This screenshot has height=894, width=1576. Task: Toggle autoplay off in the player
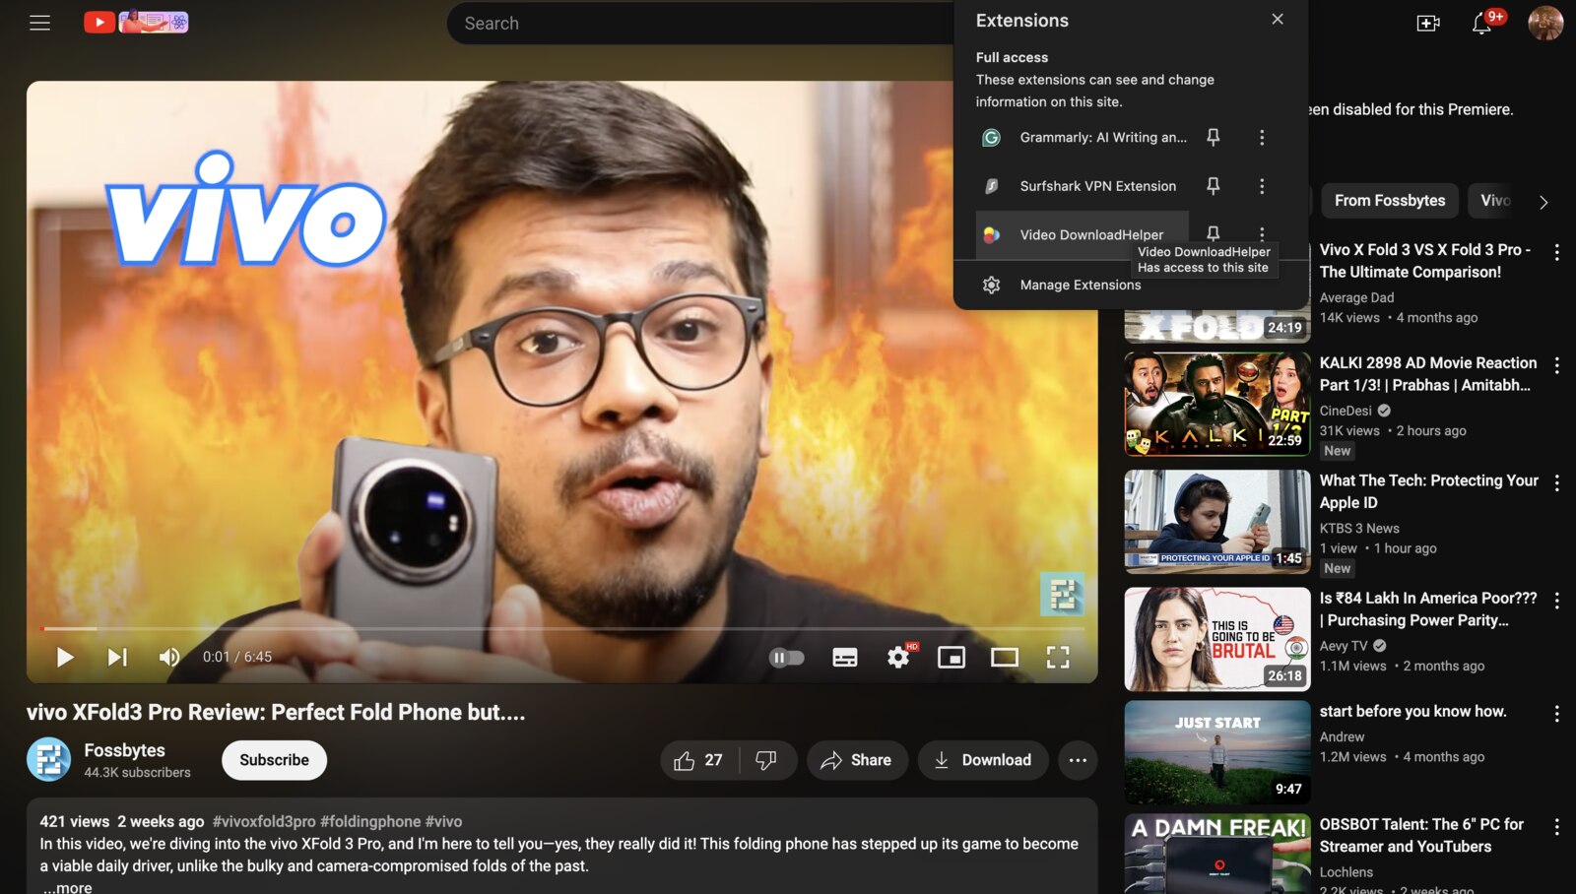click(x=785, y=657)
